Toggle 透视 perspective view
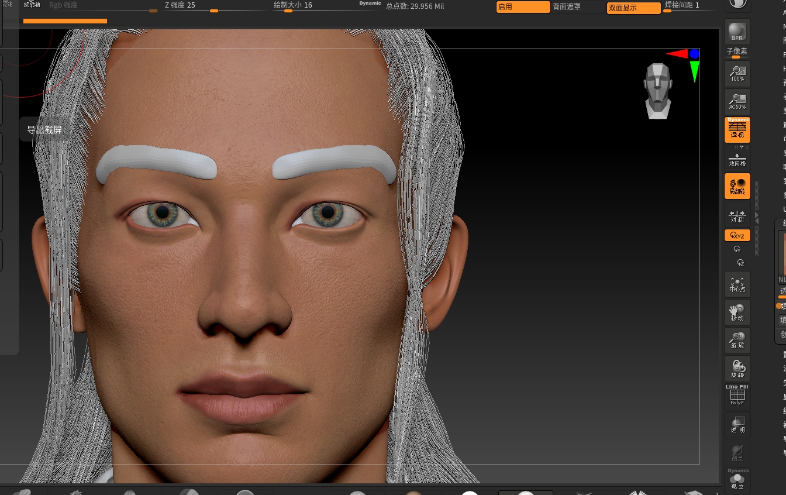The height and width of the screenshot is (495, 786). coord(737,130)
